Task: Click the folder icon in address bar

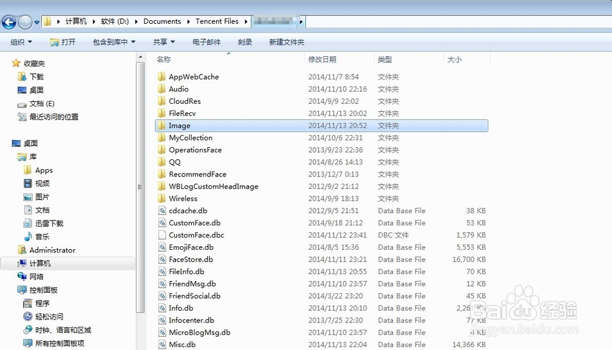Action: [47, 21]
